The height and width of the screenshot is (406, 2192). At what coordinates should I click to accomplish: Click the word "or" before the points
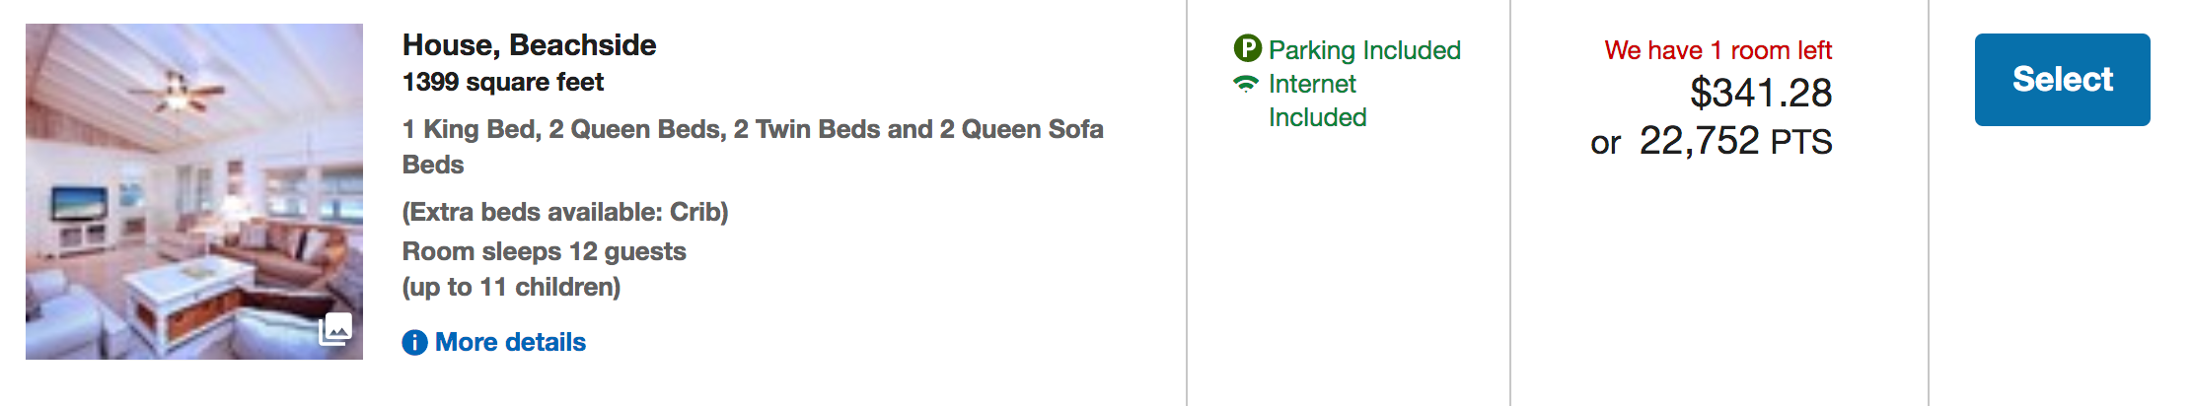[1605, 144]
